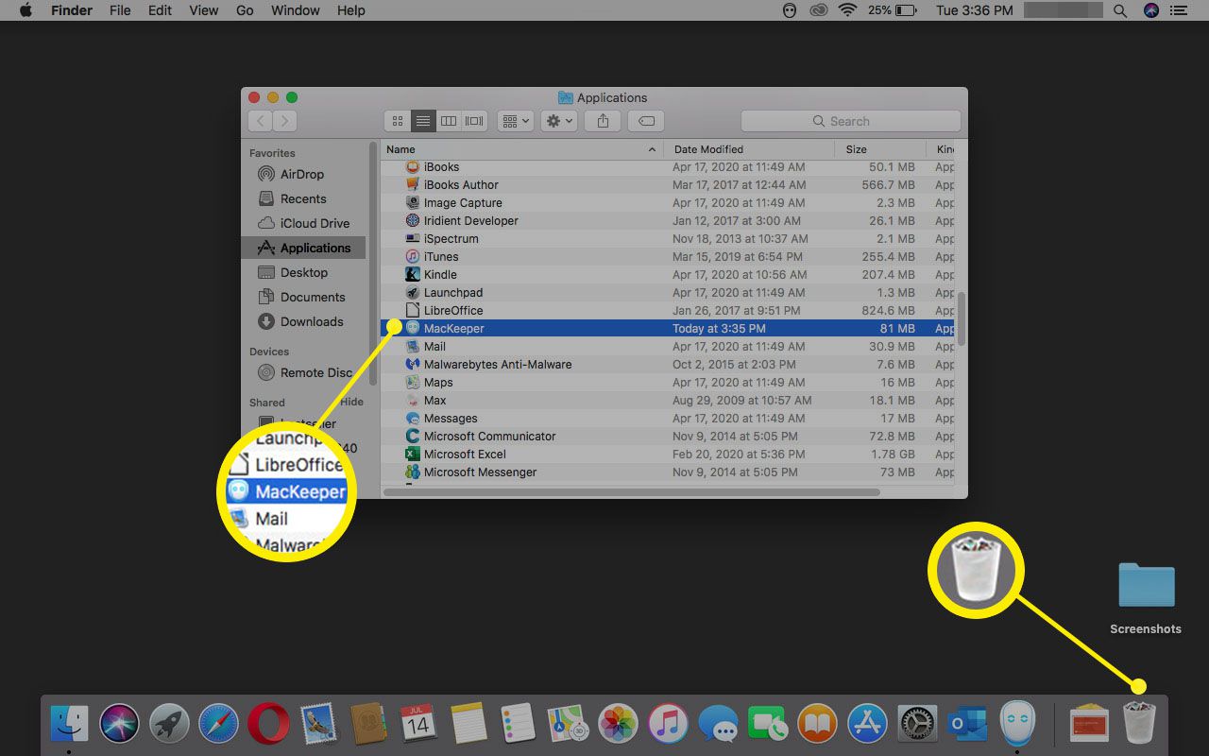The height and width of the screenshot is (756, 1209).
Task: Select the Kindle application row
Action: coord(667,274)
